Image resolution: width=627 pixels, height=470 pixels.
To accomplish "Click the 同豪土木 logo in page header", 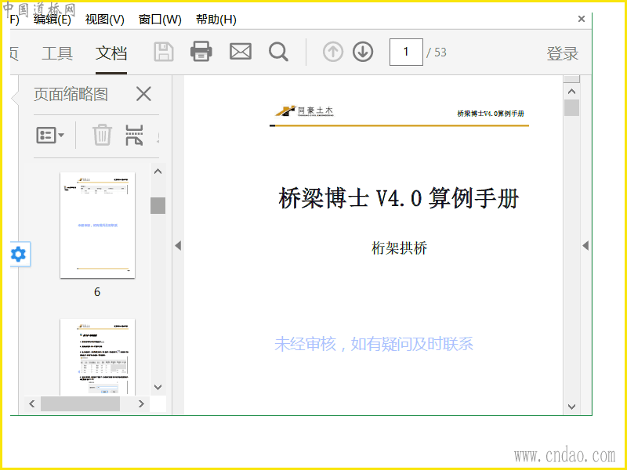I will pos(304,111).
